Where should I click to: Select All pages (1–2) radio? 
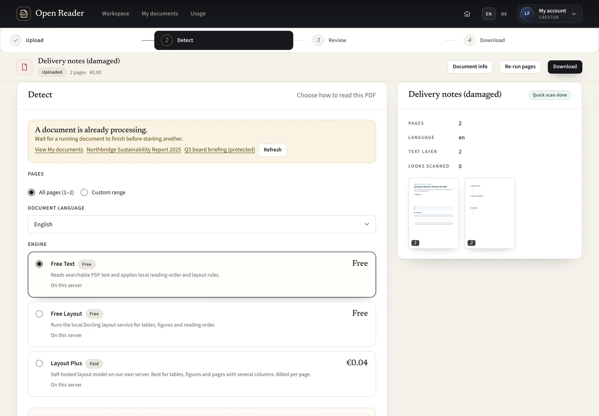(x=31, y=192)
